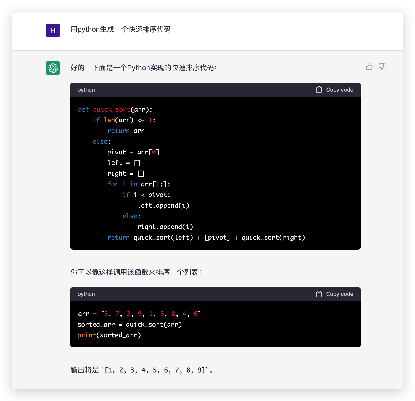Click the clipboard icon on second code block
Screen dimensions: 415x401
click(x=319, y=294)
